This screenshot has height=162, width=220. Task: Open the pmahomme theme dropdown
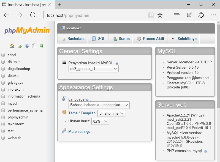click(111, 114)
